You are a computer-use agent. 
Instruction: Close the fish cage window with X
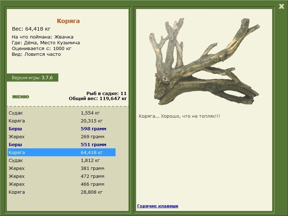pyautogui.click(x=281, y=6)
